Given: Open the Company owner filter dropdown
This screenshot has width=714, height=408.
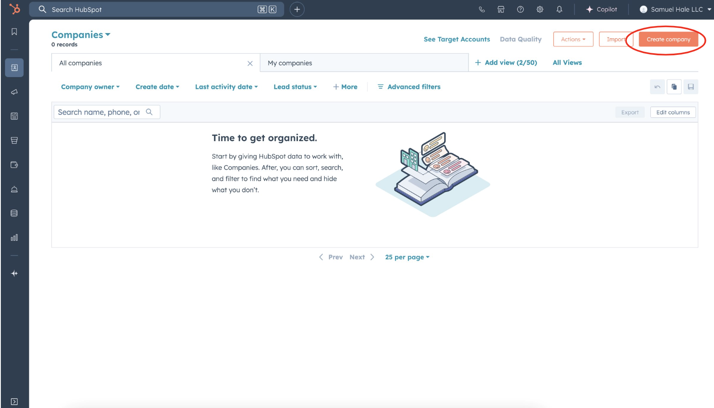Looking at the screenshot, I should 91,87.
